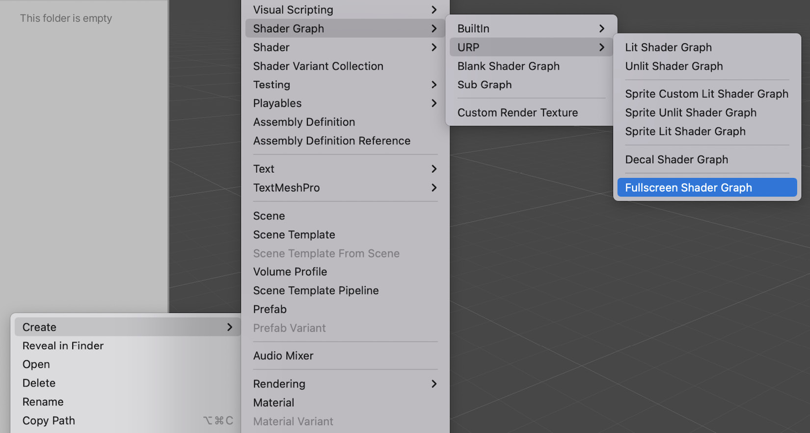Create a Custom Render Texture
810x433 pixels.
(x=531, y=112)
